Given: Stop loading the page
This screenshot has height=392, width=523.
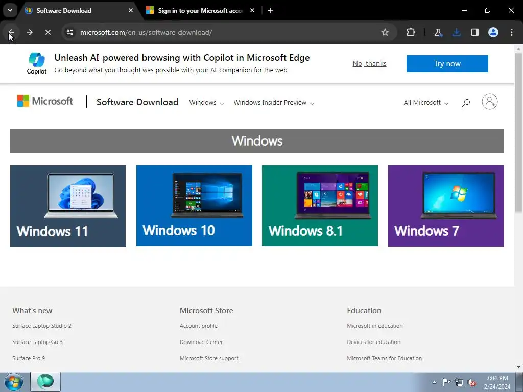Looking at the screenshot, I should pos(47,32).
